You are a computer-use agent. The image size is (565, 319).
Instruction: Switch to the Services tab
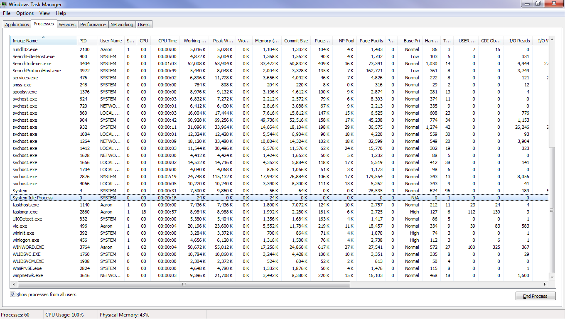67,25
